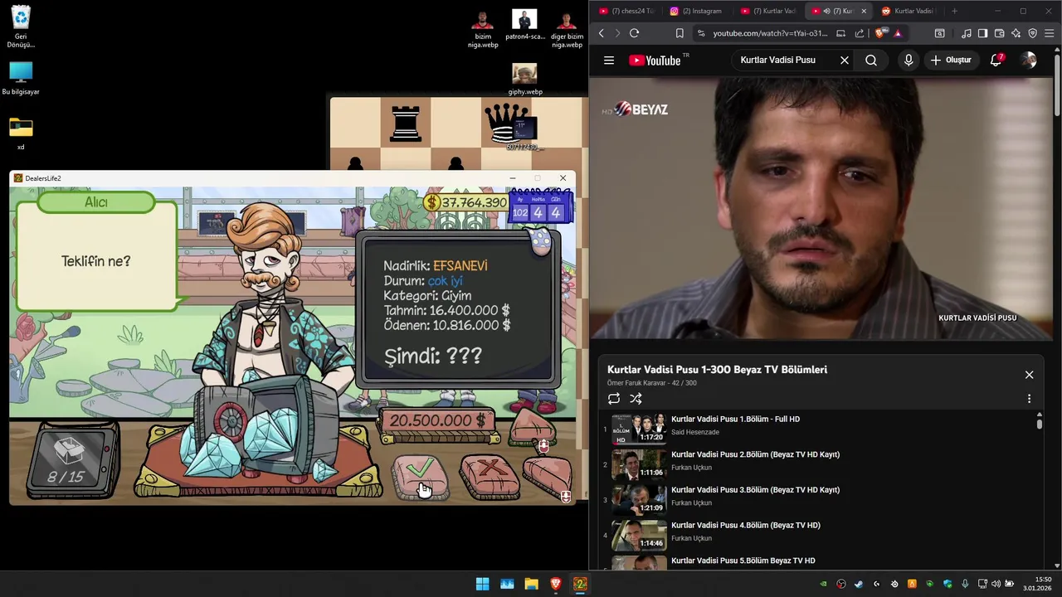Clear the YouTube search text
The height and width of the screenshot is (597, 1062).
point(845,60)
